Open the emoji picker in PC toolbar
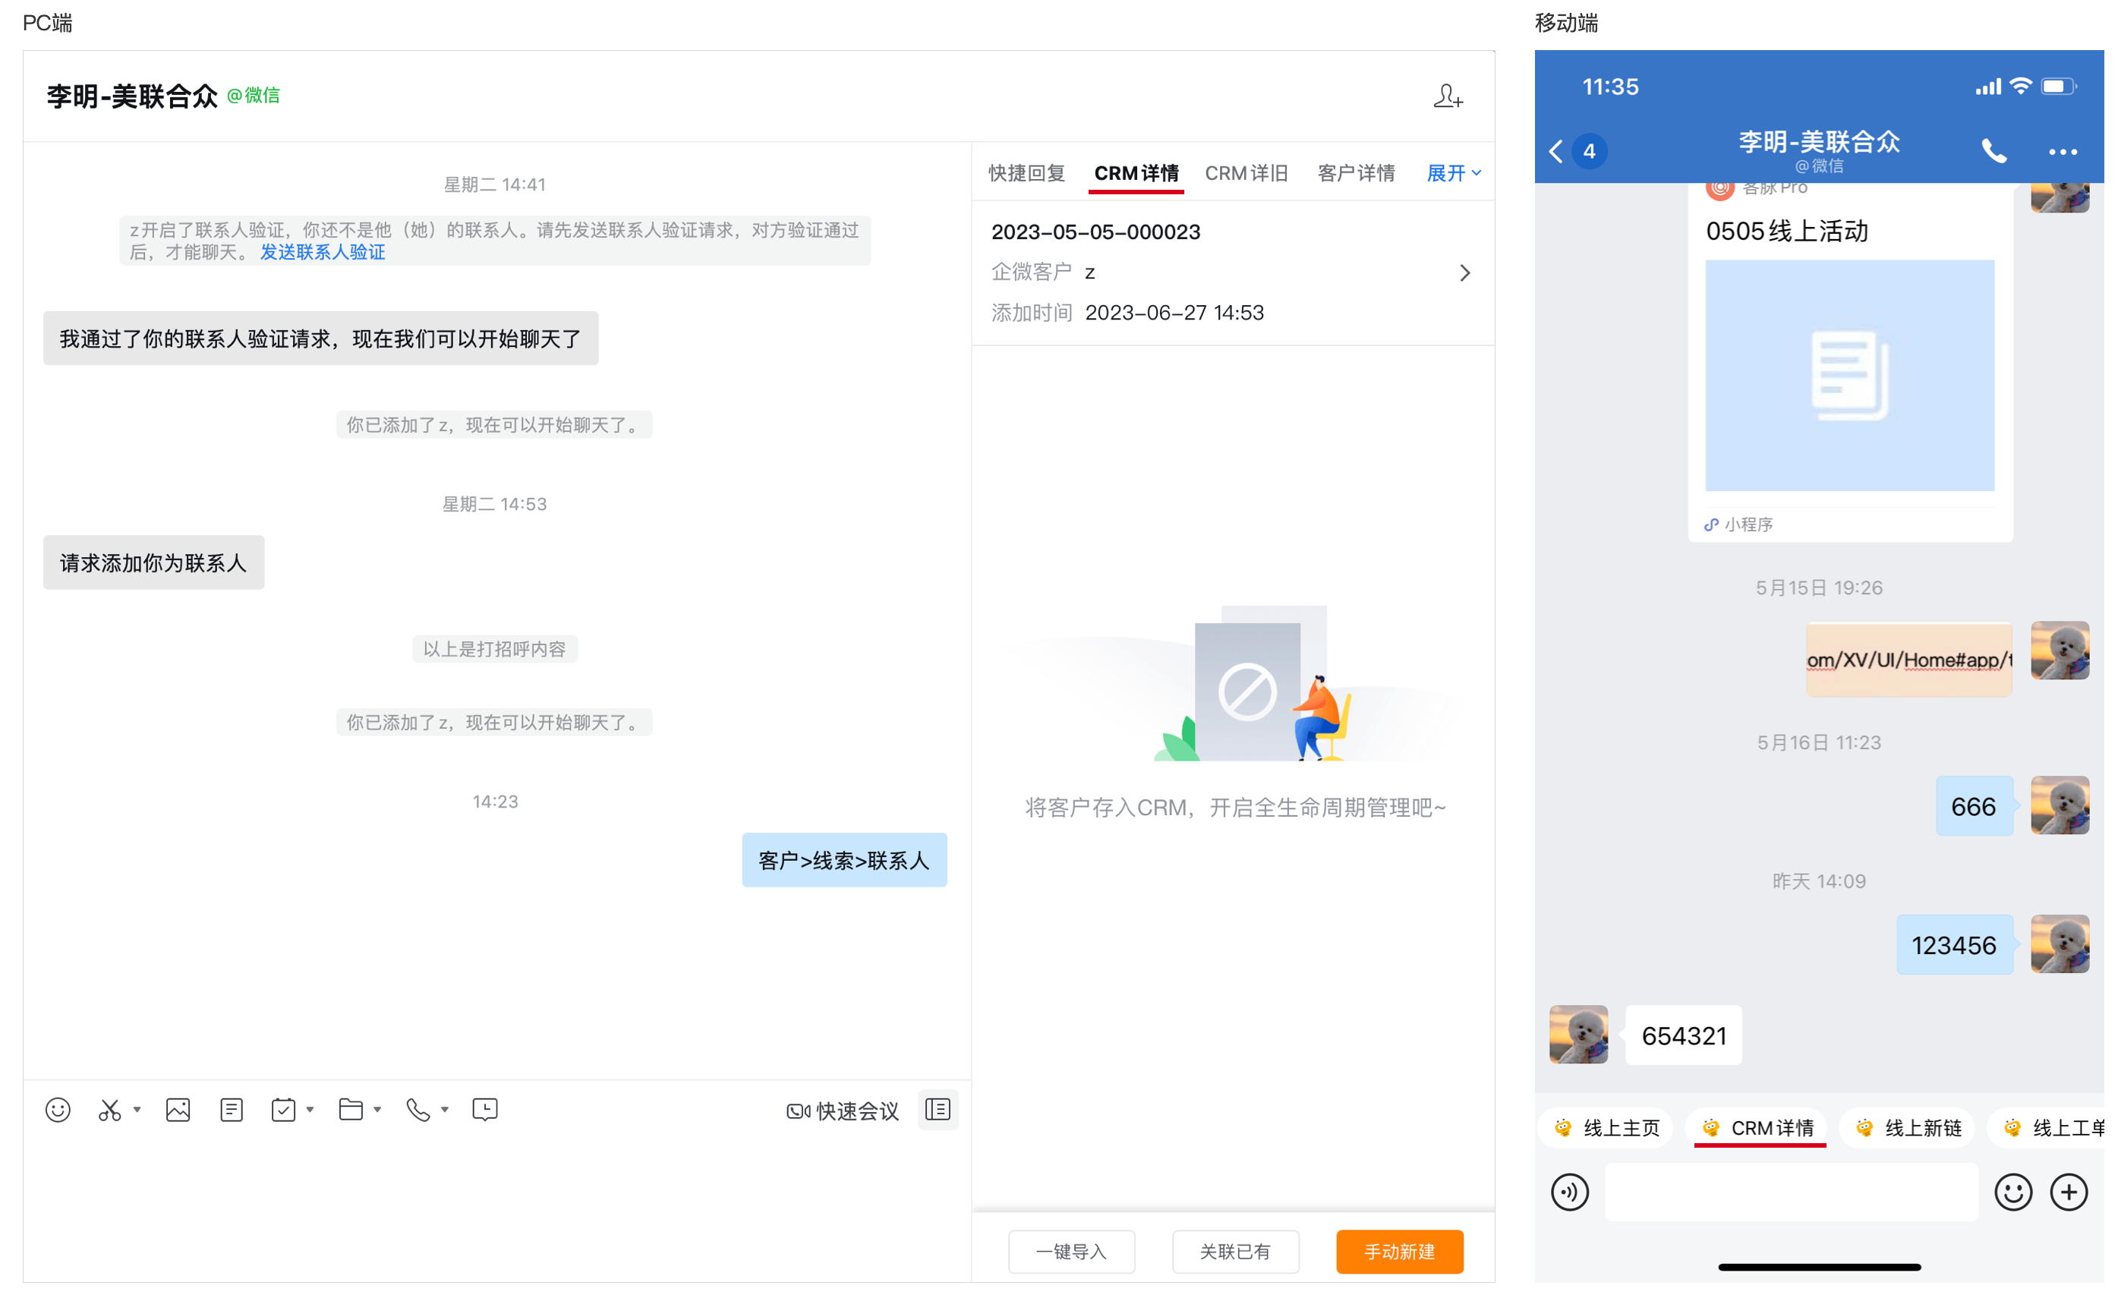 58,1110
